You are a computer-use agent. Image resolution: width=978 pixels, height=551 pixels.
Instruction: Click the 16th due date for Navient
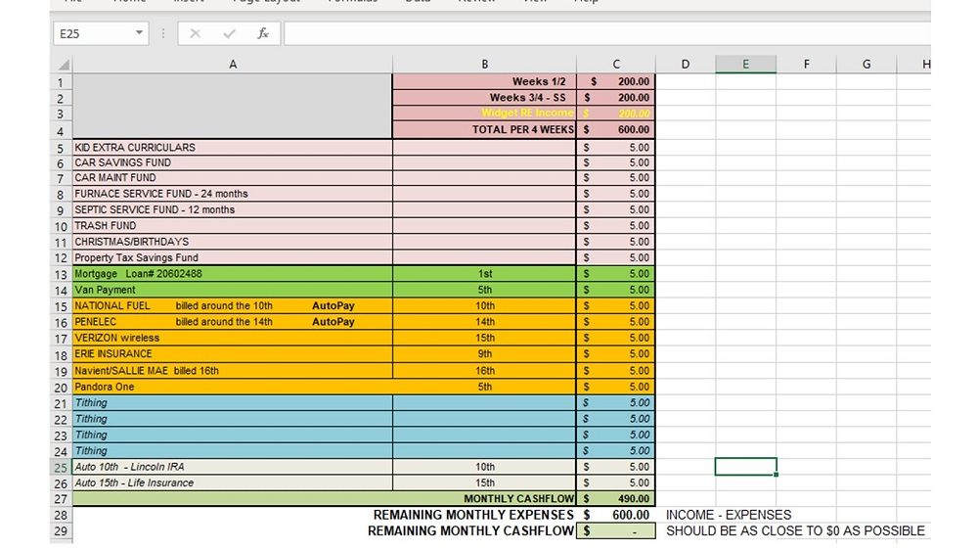pyautogui.click(x=485, y=371)
